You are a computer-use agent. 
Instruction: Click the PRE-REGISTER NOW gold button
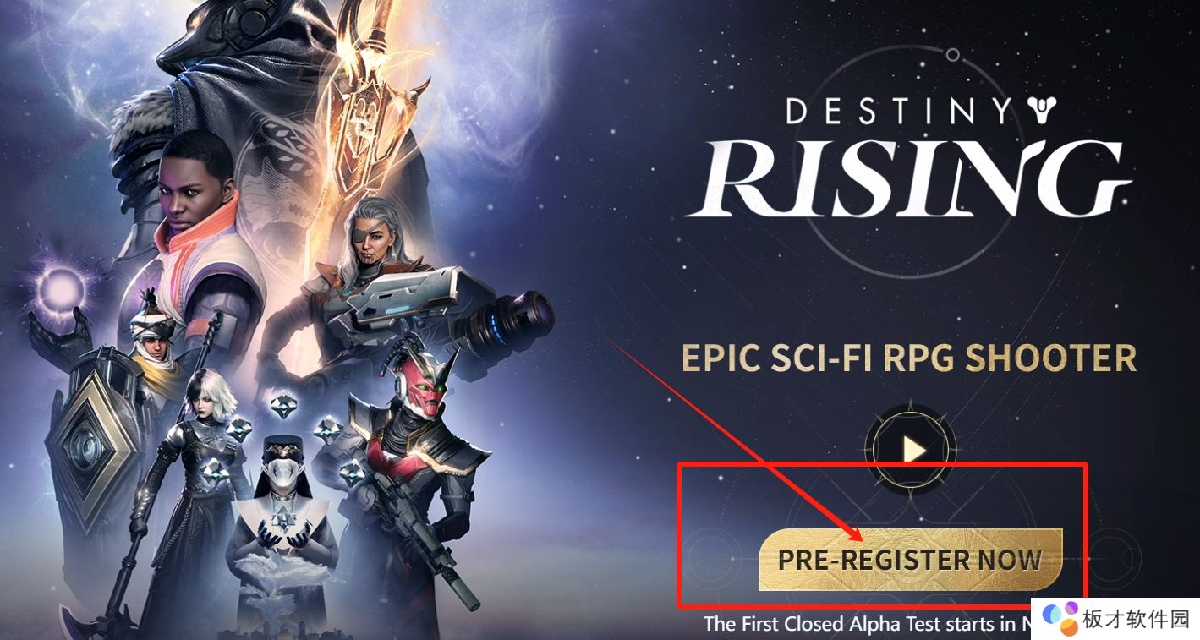[x=910, y=560]
